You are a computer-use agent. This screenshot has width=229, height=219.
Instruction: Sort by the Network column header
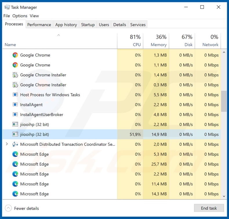[x=208, y=41]
